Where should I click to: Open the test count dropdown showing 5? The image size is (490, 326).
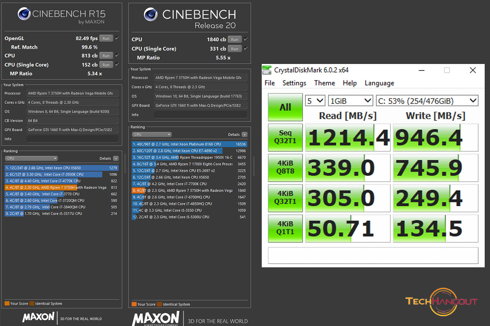coord(315,101)
